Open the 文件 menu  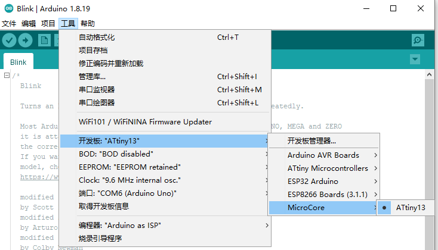(9, 24)
